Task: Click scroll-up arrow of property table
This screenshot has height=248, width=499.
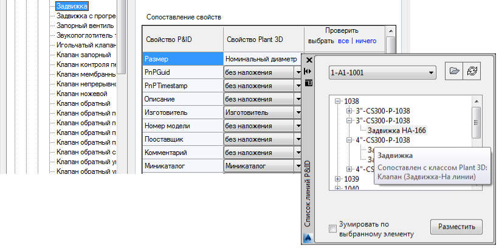Action: [390, 31]
